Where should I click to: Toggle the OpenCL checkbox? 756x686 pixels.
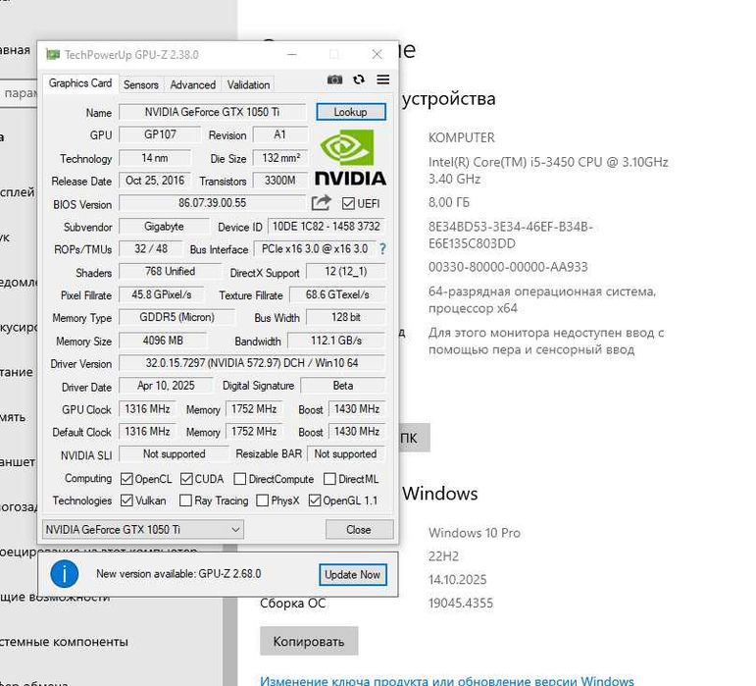click(126, 479)
